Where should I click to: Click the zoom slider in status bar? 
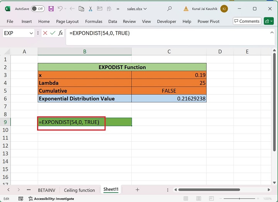[x=239, y=199]
